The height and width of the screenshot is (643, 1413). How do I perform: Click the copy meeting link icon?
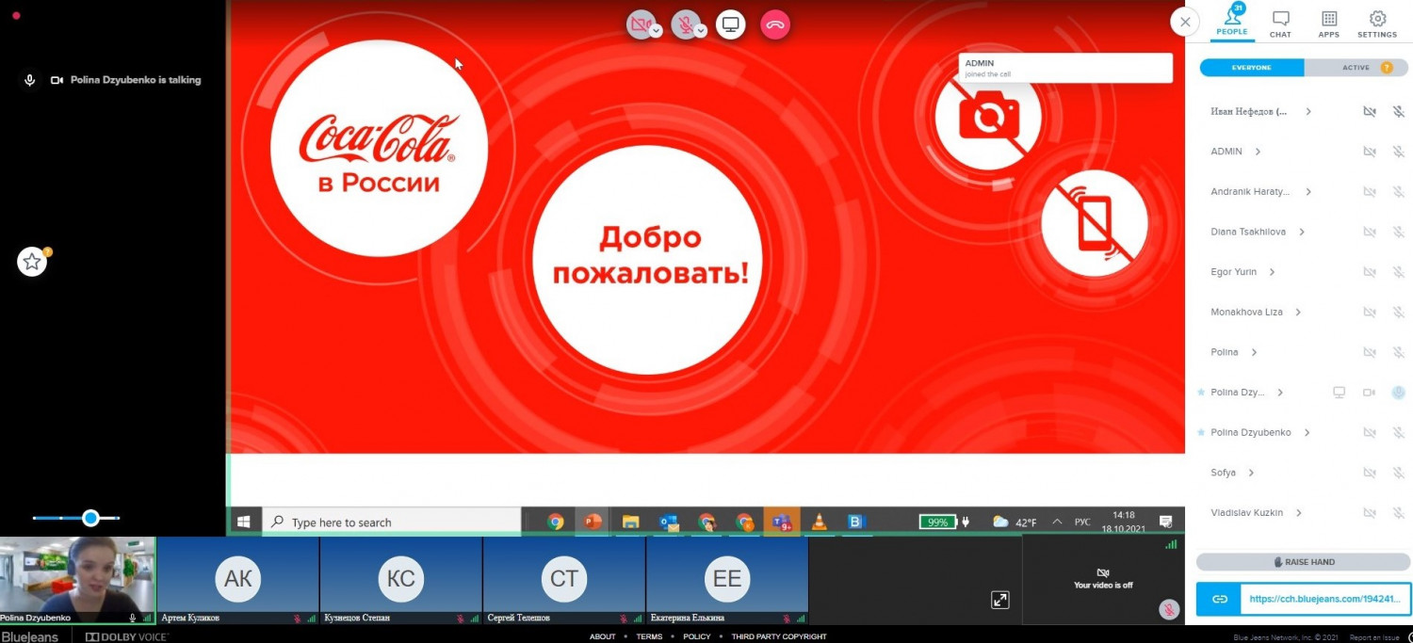point(1219,599)
